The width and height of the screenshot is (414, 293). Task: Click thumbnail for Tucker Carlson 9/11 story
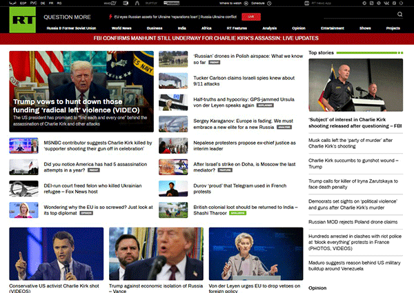173,81
